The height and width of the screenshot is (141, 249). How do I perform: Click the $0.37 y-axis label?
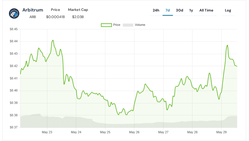pyautogui.click(x=14, y=127)
